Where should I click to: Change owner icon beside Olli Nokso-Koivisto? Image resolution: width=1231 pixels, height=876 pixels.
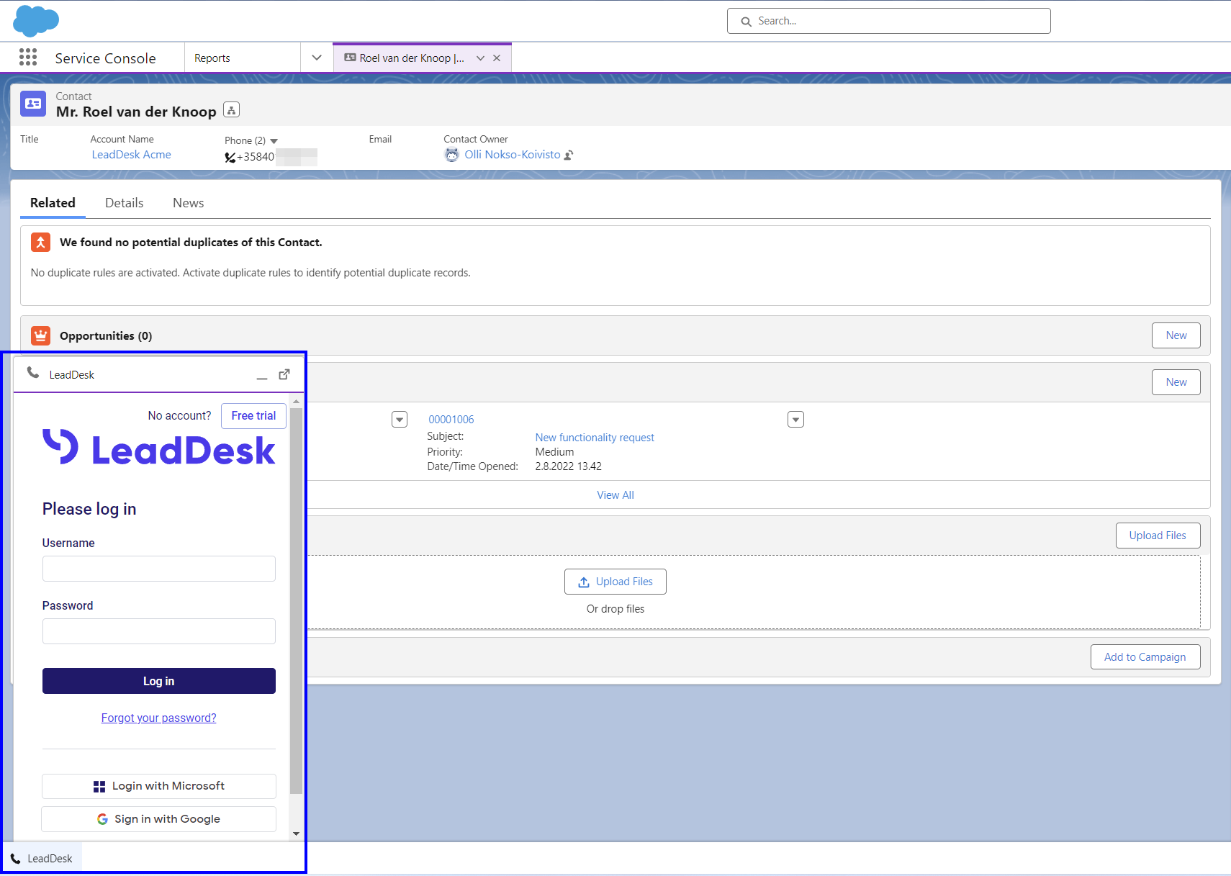(x=569, y=155)
